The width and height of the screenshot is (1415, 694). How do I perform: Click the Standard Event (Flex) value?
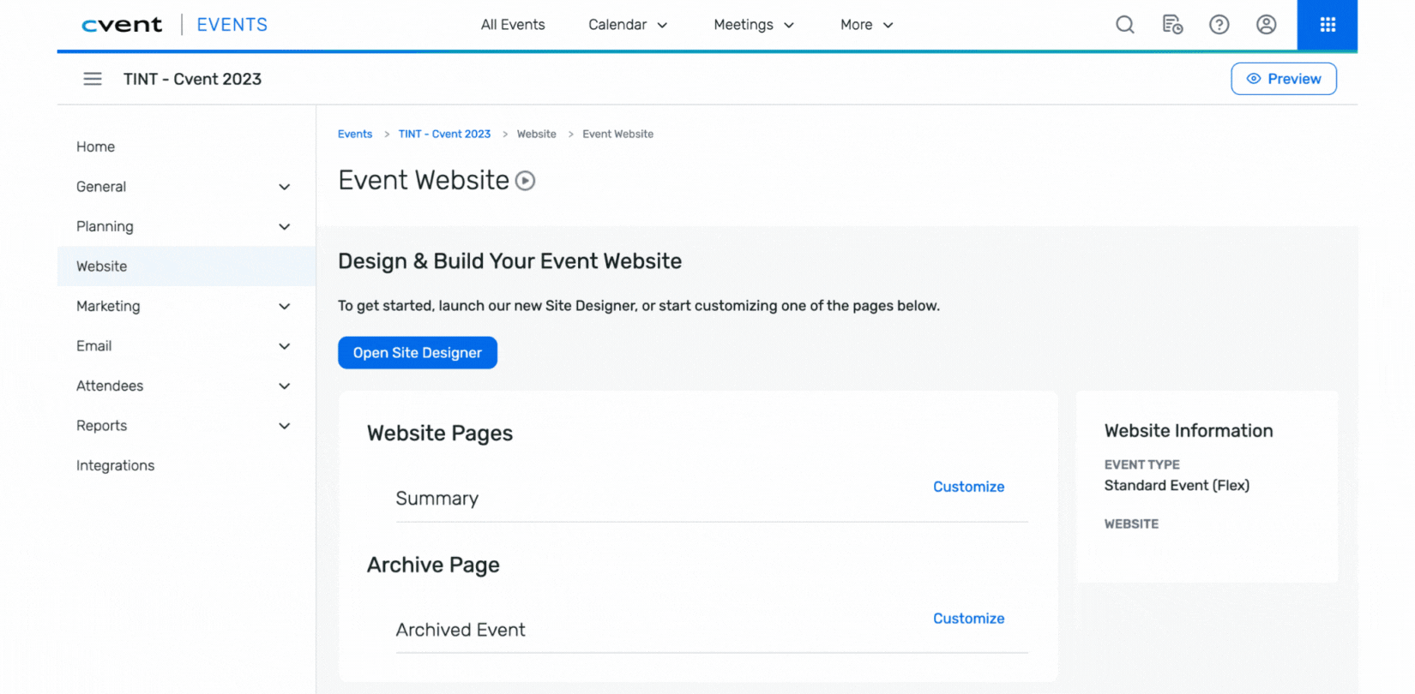pos(1177,486)
